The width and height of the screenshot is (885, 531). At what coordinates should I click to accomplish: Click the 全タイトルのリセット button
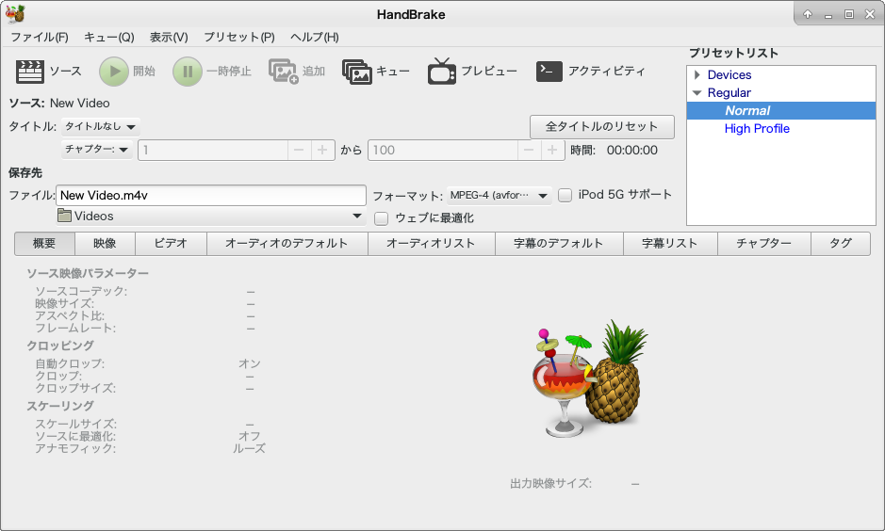click(x=601, y=127)
